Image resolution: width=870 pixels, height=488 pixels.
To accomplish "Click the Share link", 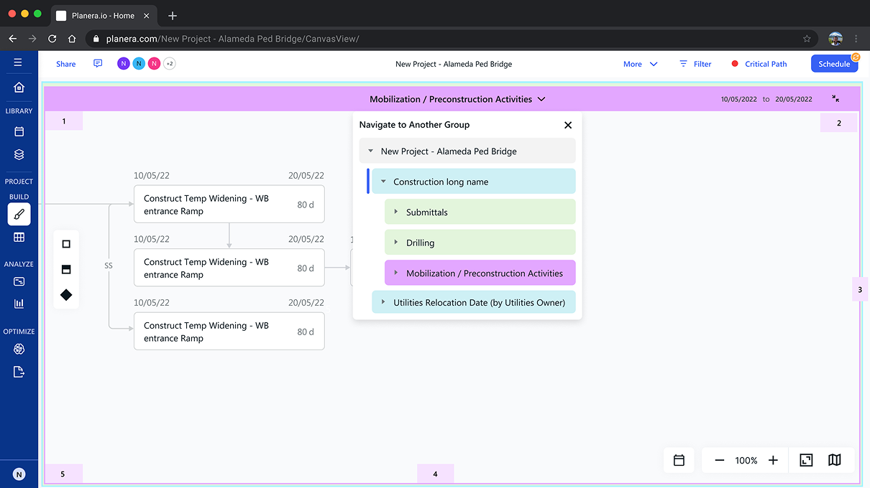I will click(x=66, y=64).
